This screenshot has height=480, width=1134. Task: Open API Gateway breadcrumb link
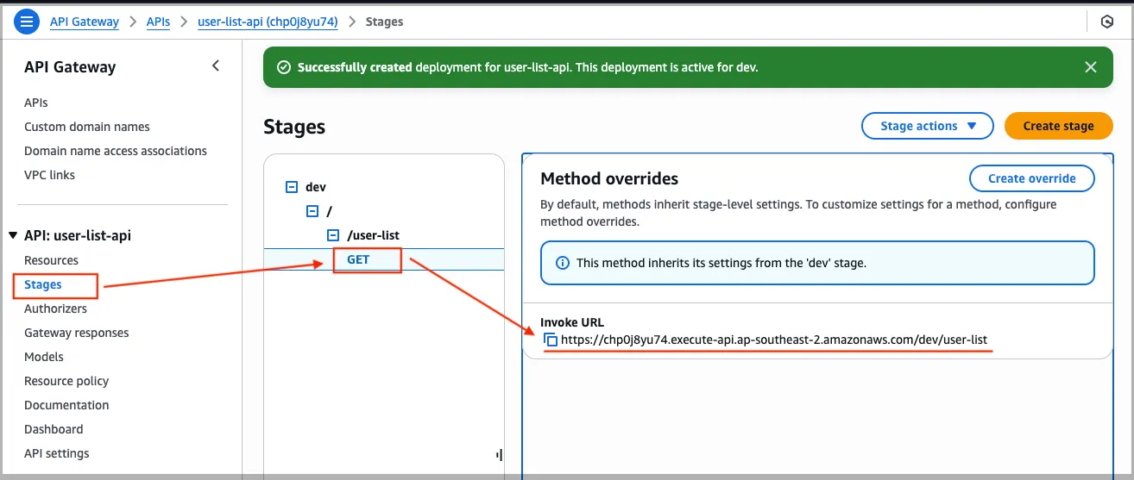tap(85, 22)
